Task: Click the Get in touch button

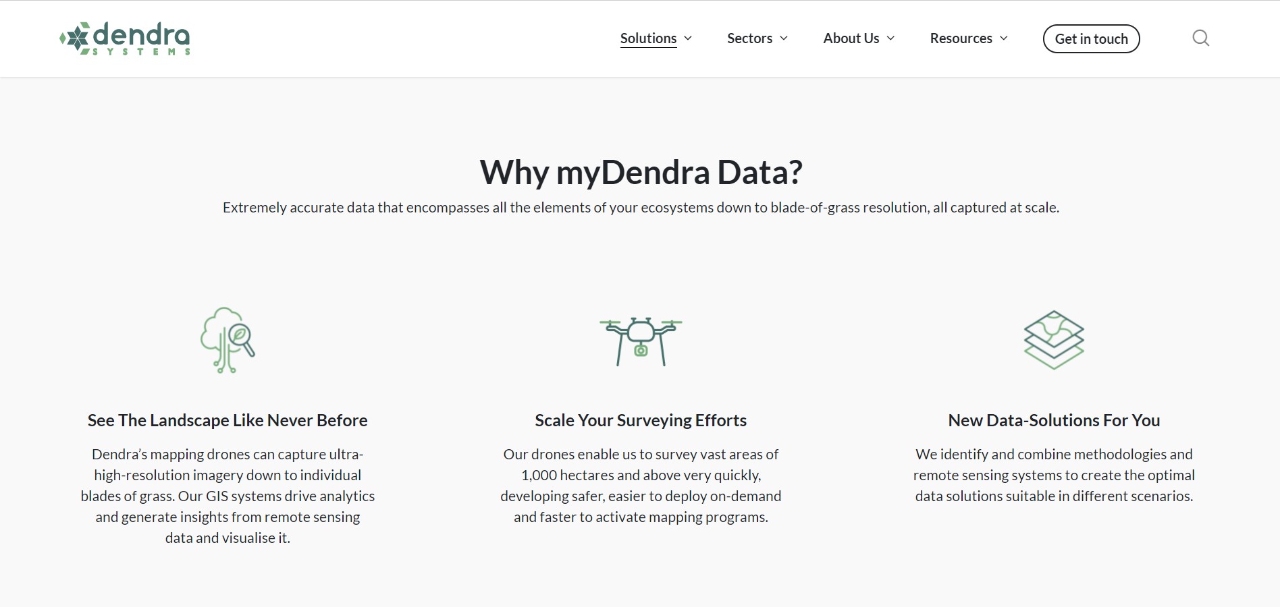Action: coord(1091,38)
